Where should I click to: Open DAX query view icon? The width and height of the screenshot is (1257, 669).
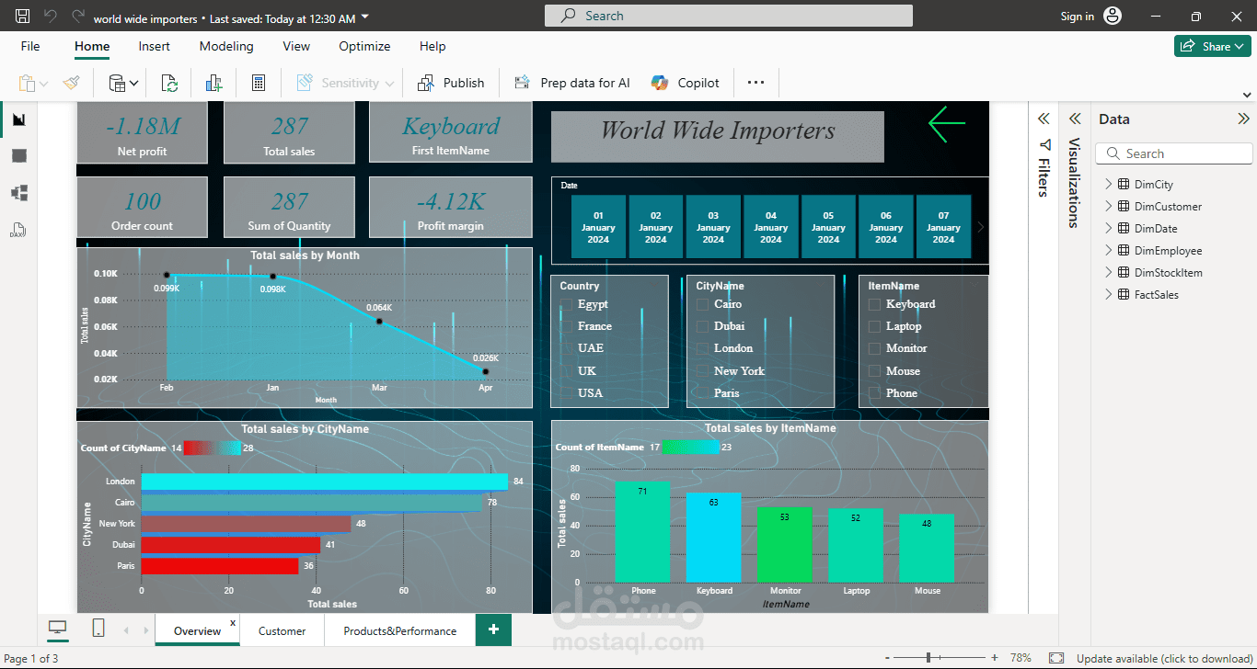click(x=19, y=229)
